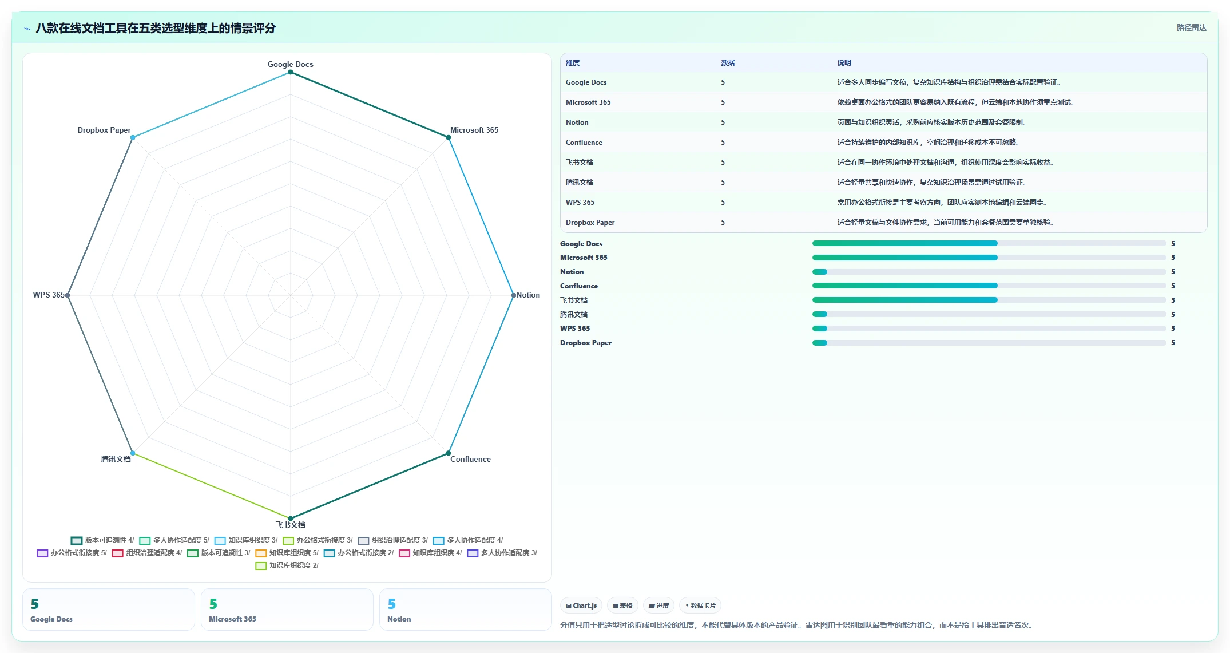Click the Google Docs radar data point
Image resolution: width=1230 pixels, height=653 pixels.
(291, 72)
